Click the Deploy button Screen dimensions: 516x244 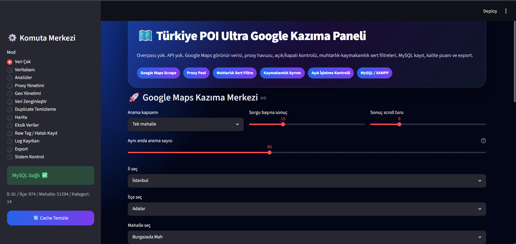(x=490, y=11)
